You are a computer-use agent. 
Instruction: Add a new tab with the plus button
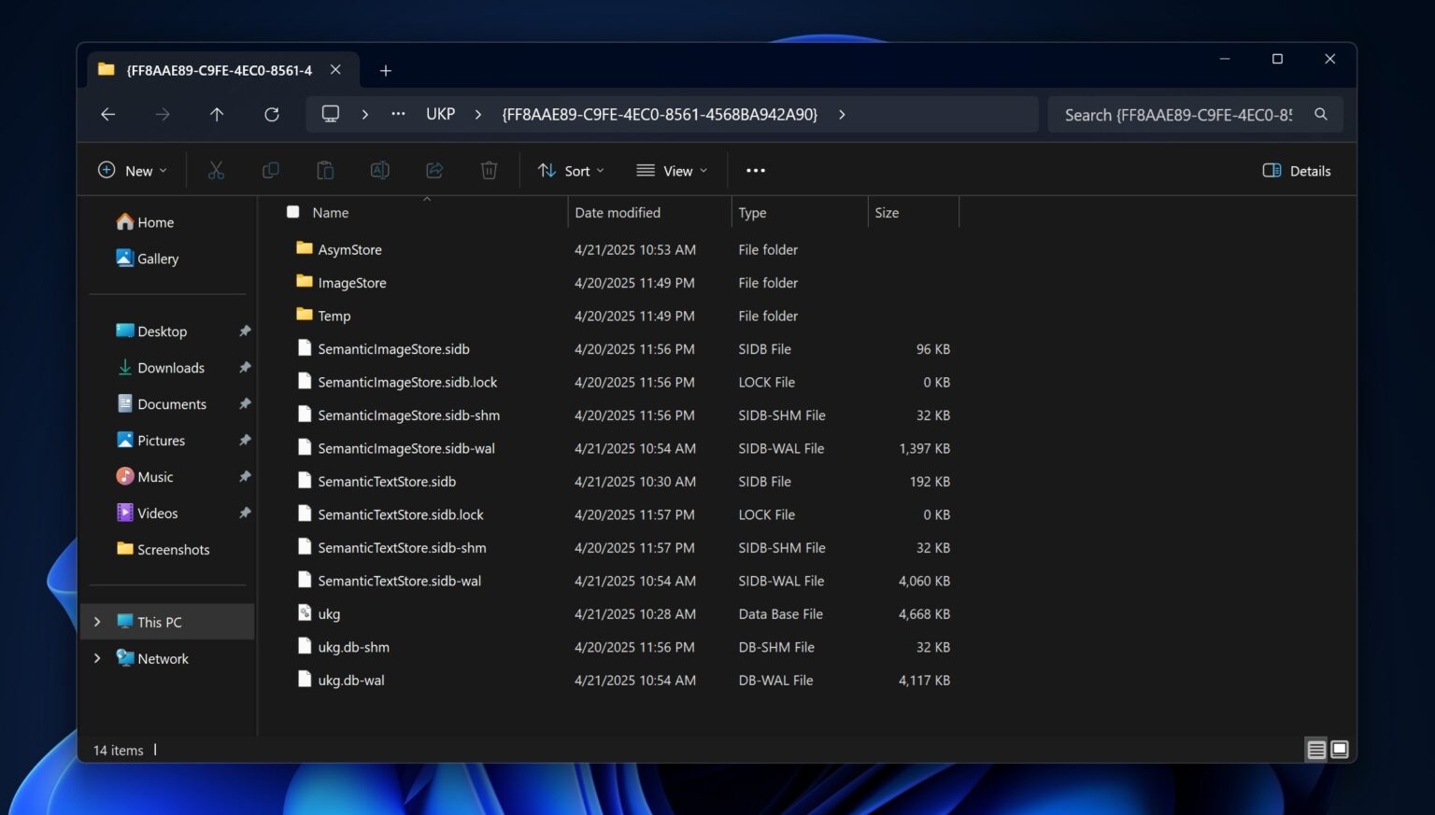(385, 69)
